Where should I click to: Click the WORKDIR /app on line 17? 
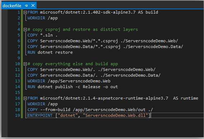point(43,104)
